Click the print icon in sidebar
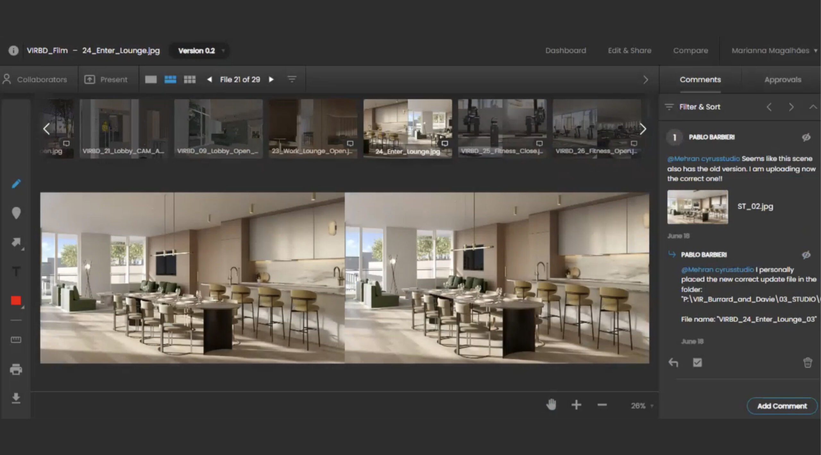The height and width of the screenshot is (455, 821). pos(16,369)
